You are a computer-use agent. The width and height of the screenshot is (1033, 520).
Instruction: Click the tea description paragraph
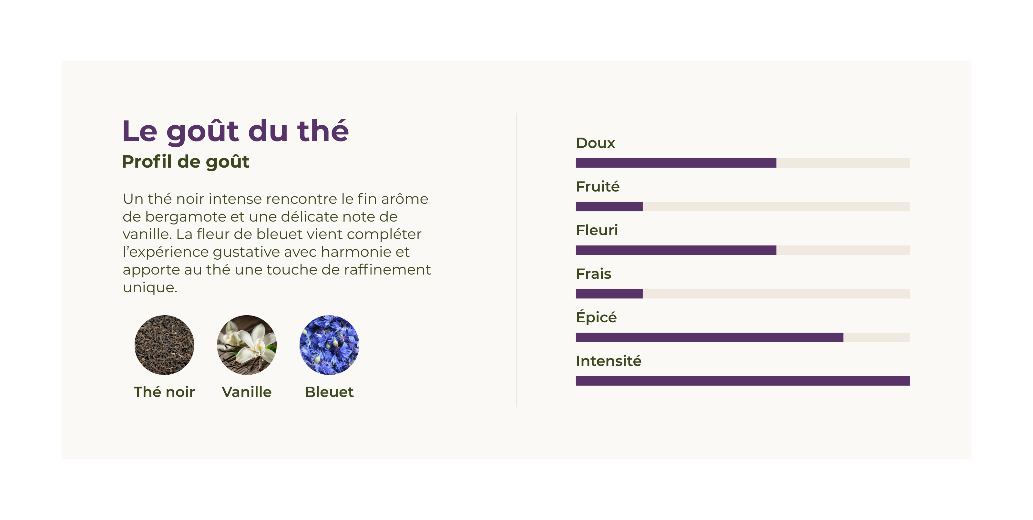277,243
